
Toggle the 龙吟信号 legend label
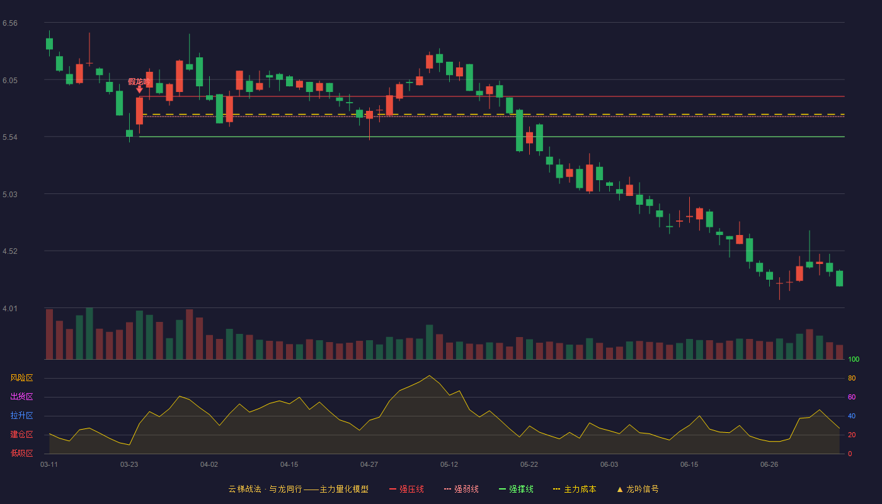tap(643, 489)
